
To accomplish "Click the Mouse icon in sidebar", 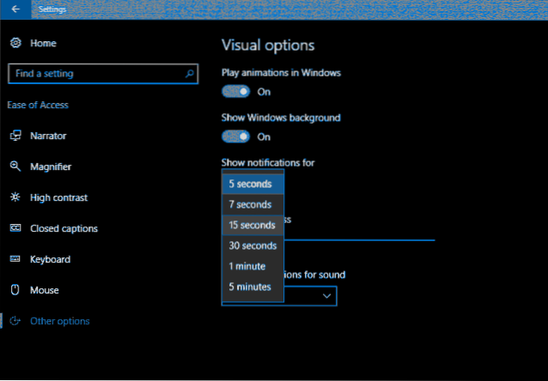I will 15,290.
